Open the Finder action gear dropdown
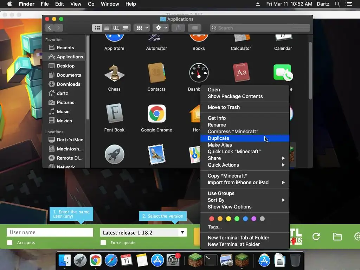360x270 pixels. 161,28
